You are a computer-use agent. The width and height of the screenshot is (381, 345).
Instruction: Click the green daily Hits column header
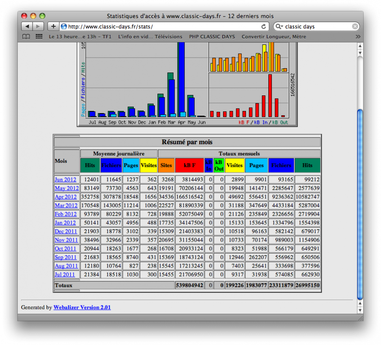click(x=90, y=165)
